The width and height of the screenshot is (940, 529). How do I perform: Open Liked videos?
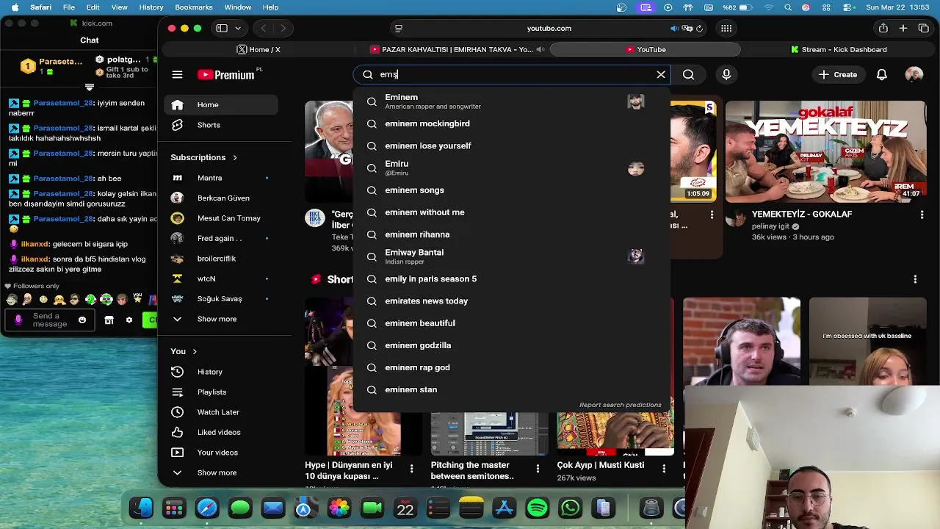pyautogui.click(x=221, y=432)
